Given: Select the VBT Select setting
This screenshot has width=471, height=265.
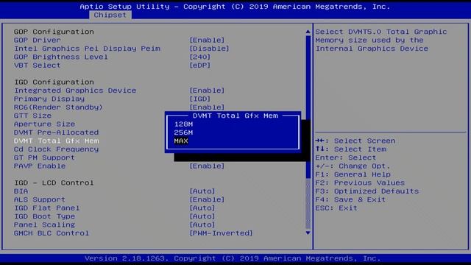Looking at the screenshot, I should click(38, 66).
